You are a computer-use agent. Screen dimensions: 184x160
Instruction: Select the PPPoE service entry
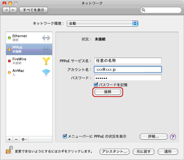[x=29, y=49]
